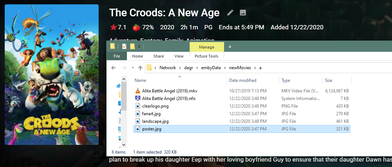The height and width of the screenshot is (167, 392).
Task: Click the Croods movie poster thumbnail
Action: pos(51,75)
